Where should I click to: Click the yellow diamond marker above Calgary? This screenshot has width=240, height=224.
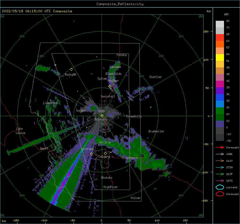(x=105, y=153)
